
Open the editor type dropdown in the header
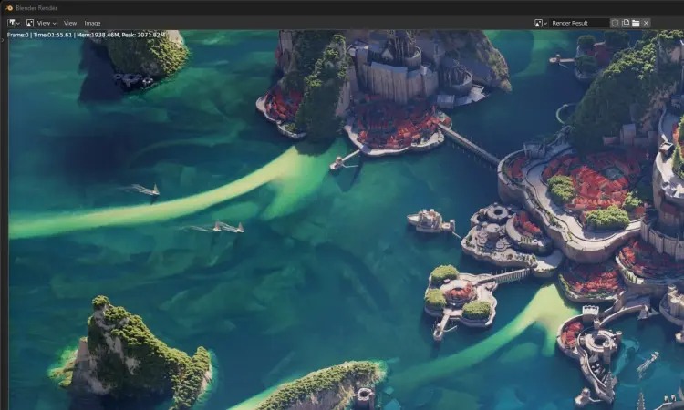click(x=14, y=23)
